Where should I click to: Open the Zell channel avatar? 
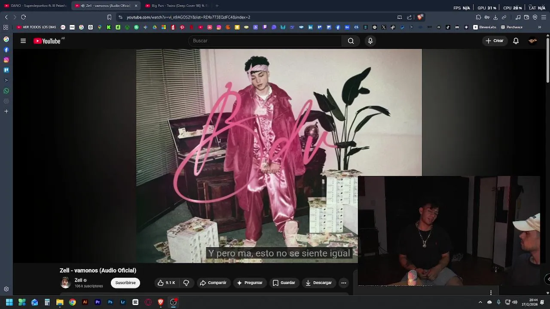(65, 282)
